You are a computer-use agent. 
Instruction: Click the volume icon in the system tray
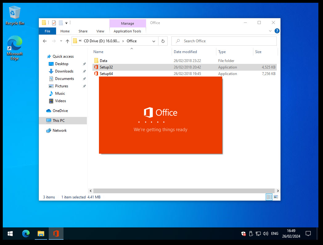coord(265,234)
